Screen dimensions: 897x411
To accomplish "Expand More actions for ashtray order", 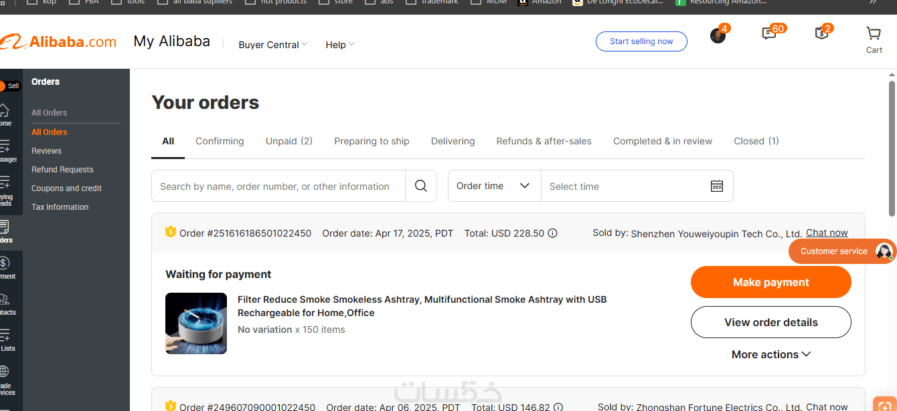I will point(771,354).
